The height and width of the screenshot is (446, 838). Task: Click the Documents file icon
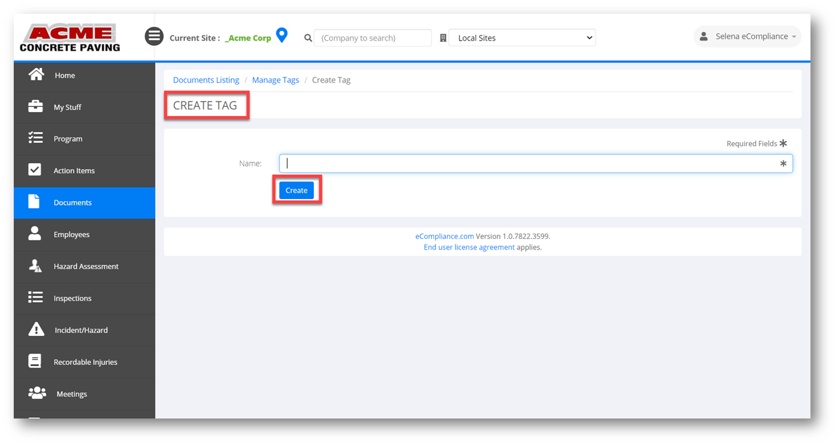point(34,202)
